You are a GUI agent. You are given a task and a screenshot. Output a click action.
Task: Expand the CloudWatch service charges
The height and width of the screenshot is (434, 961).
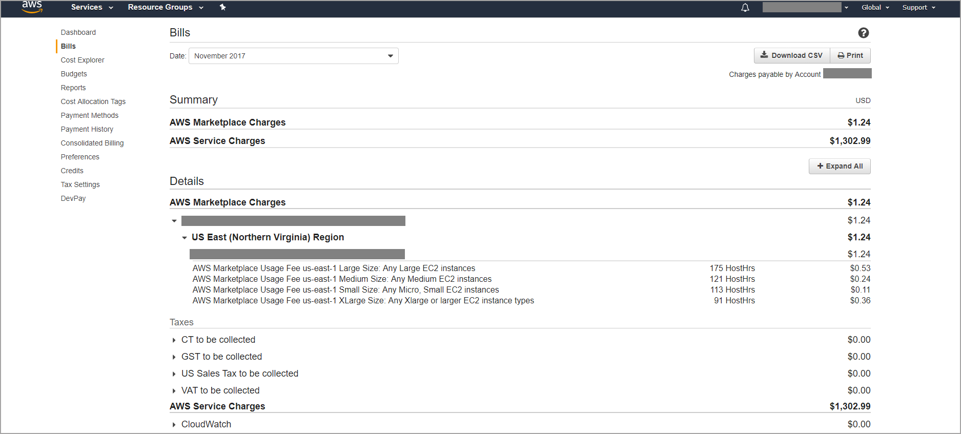point(174,425)
